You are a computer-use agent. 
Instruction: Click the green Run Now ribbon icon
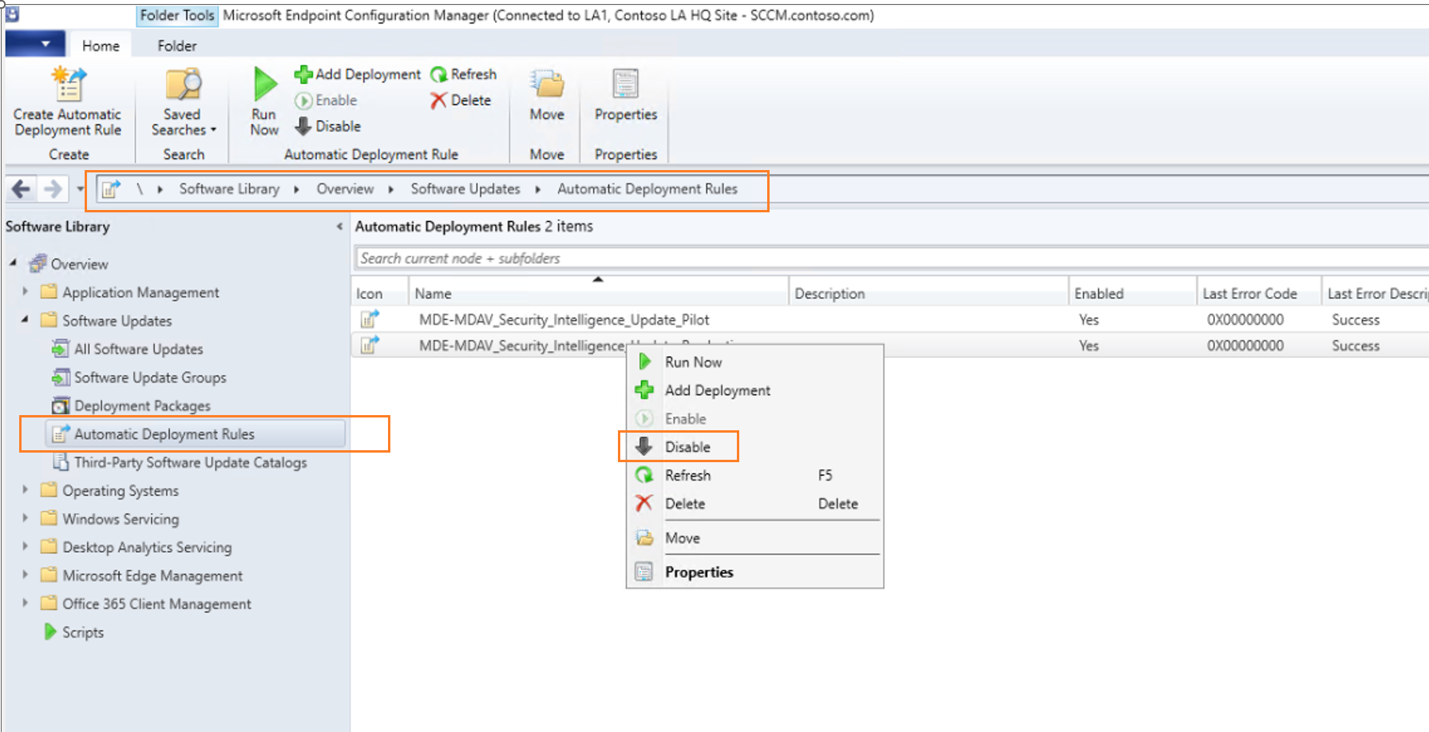(264, 84)
